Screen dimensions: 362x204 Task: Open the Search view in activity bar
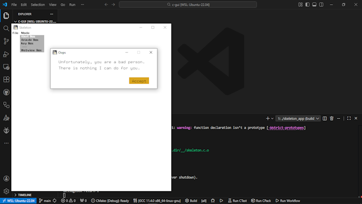click(6, 28)
